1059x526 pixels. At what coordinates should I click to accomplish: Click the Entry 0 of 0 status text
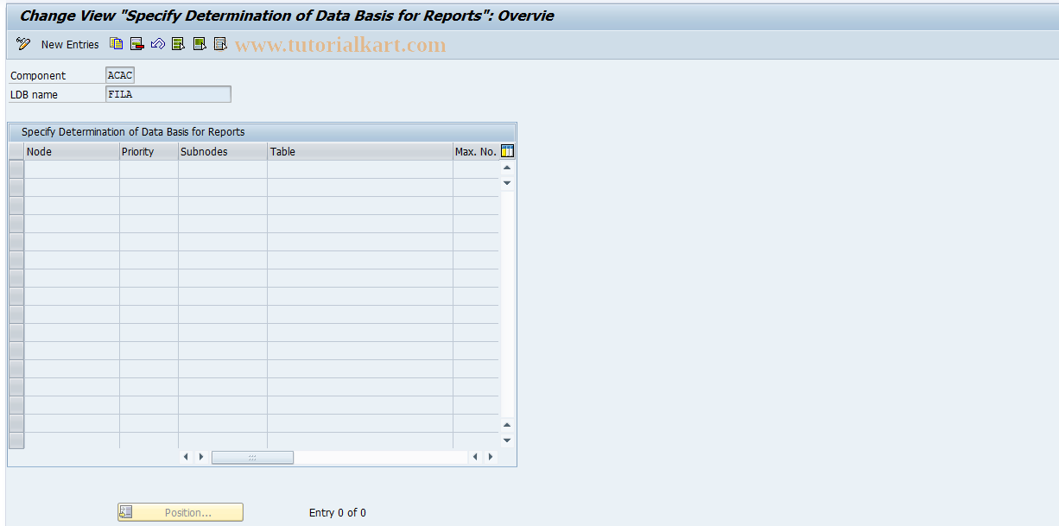[x=338, y=513]
